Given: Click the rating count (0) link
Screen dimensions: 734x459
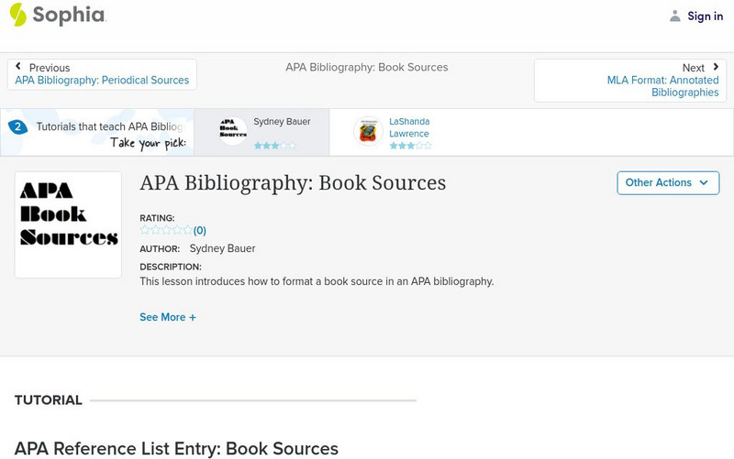Looking at the screenshot, I should [200, 231].
